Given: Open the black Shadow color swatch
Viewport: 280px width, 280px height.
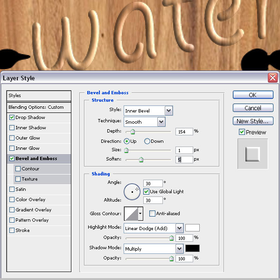Looking at the screenshot, I should tap(192, 248).
